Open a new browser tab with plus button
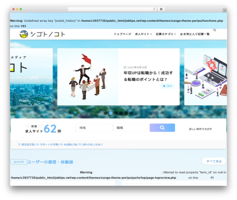The image size is (237, 200). tap(225, 10)
